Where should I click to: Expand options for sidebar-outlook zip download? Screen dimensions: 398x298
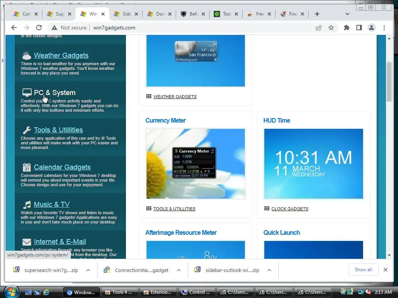[x=269, y=270]
